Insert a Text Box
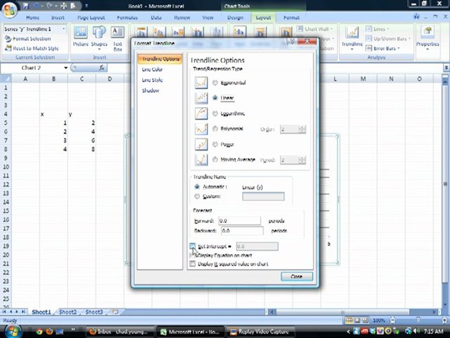Viewport: 450px width, 338px height. (118, 38)
